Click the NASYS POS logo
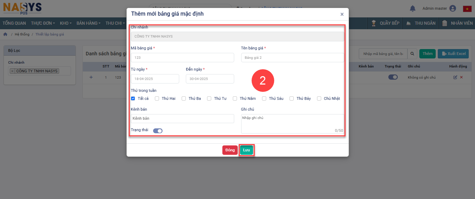This screenshot has width=475, height=199. click(22, 8)
